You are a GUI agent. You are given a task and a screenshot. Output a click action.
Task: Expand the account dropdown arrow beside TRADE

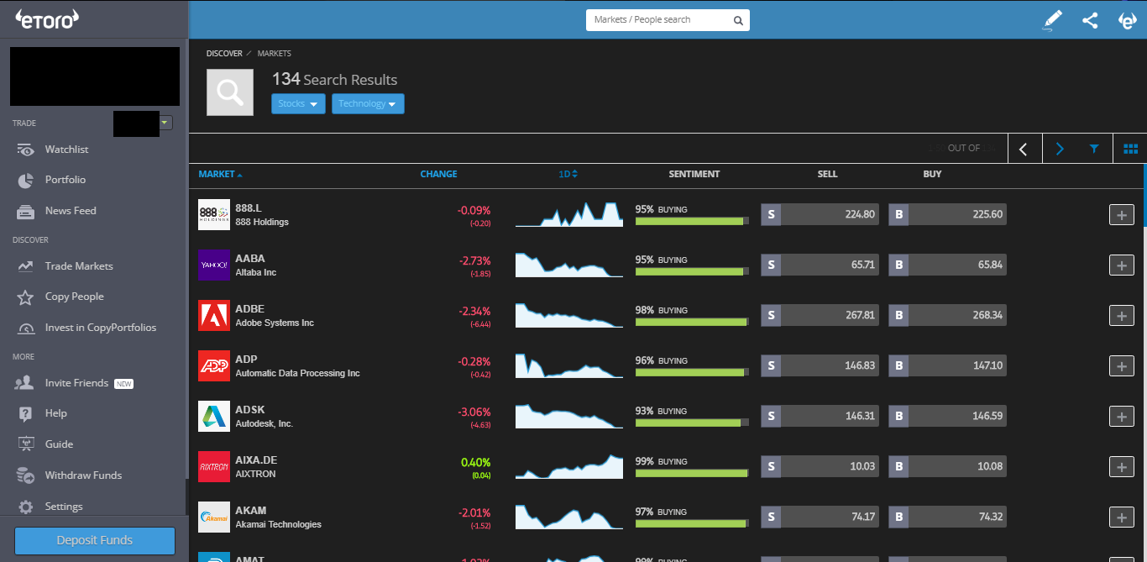tap(165, 123)
